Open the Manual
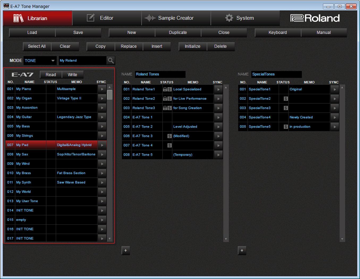 [324, 32]
